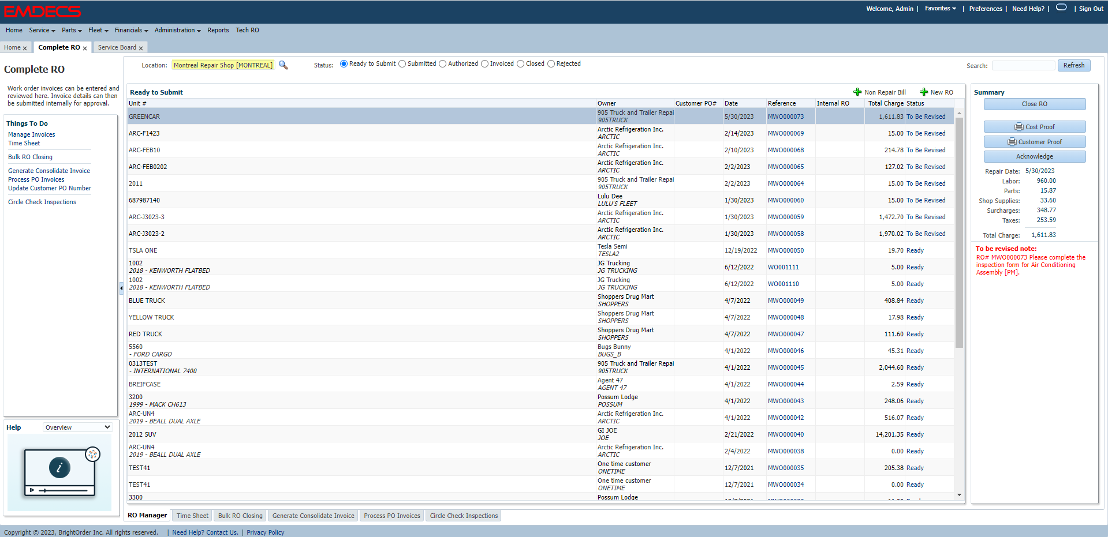Select Submitted status radio
The height and width of the screenshot is (537, 1108).
(x=402, y=64)
